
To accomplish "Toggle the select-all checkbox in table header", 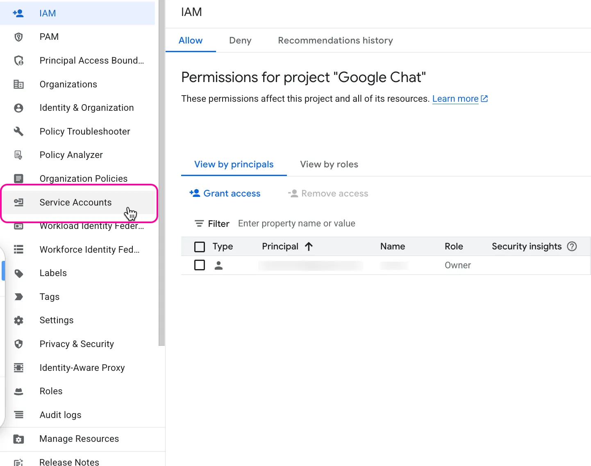I will (200, 247).
